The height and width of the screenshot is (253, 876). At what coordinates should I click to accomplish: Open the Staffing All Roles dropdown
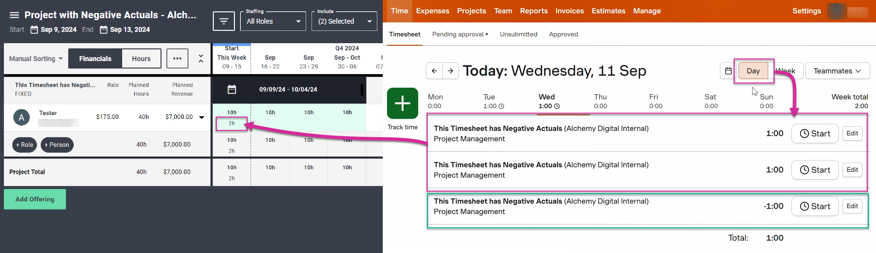pyautogui.click(x=273, y=21)
